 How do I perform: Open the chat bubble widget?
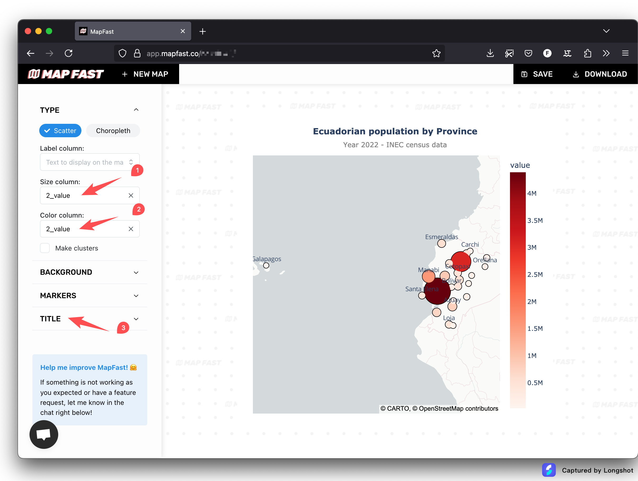[44, 434]
